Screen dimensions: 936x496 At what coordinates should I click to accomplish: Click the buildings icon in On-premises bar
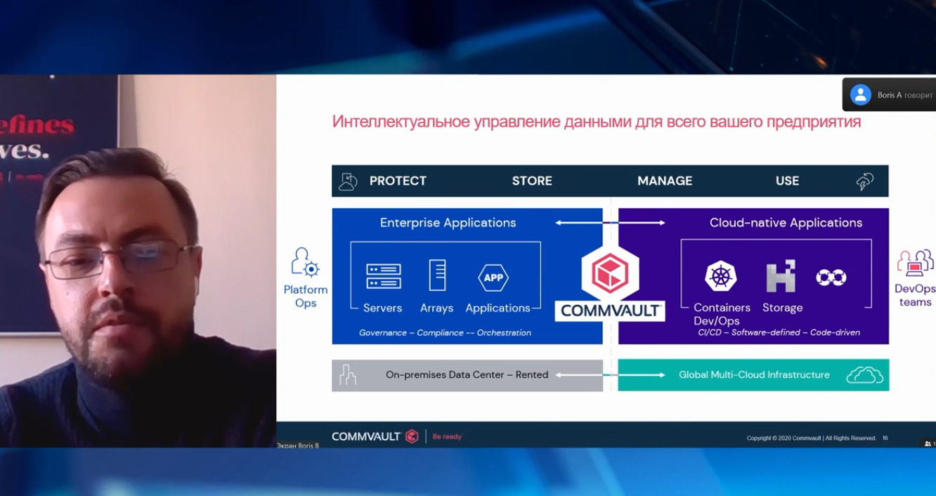(348, 375)
